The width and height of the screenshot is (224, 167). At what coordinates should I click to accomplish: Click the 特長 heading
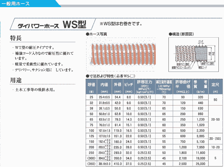point(16,38)
